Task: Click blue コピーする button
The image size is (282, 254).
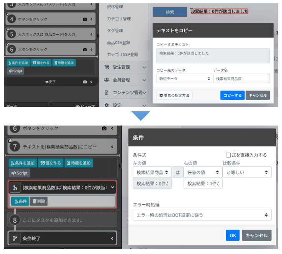Action: (232, 95)
